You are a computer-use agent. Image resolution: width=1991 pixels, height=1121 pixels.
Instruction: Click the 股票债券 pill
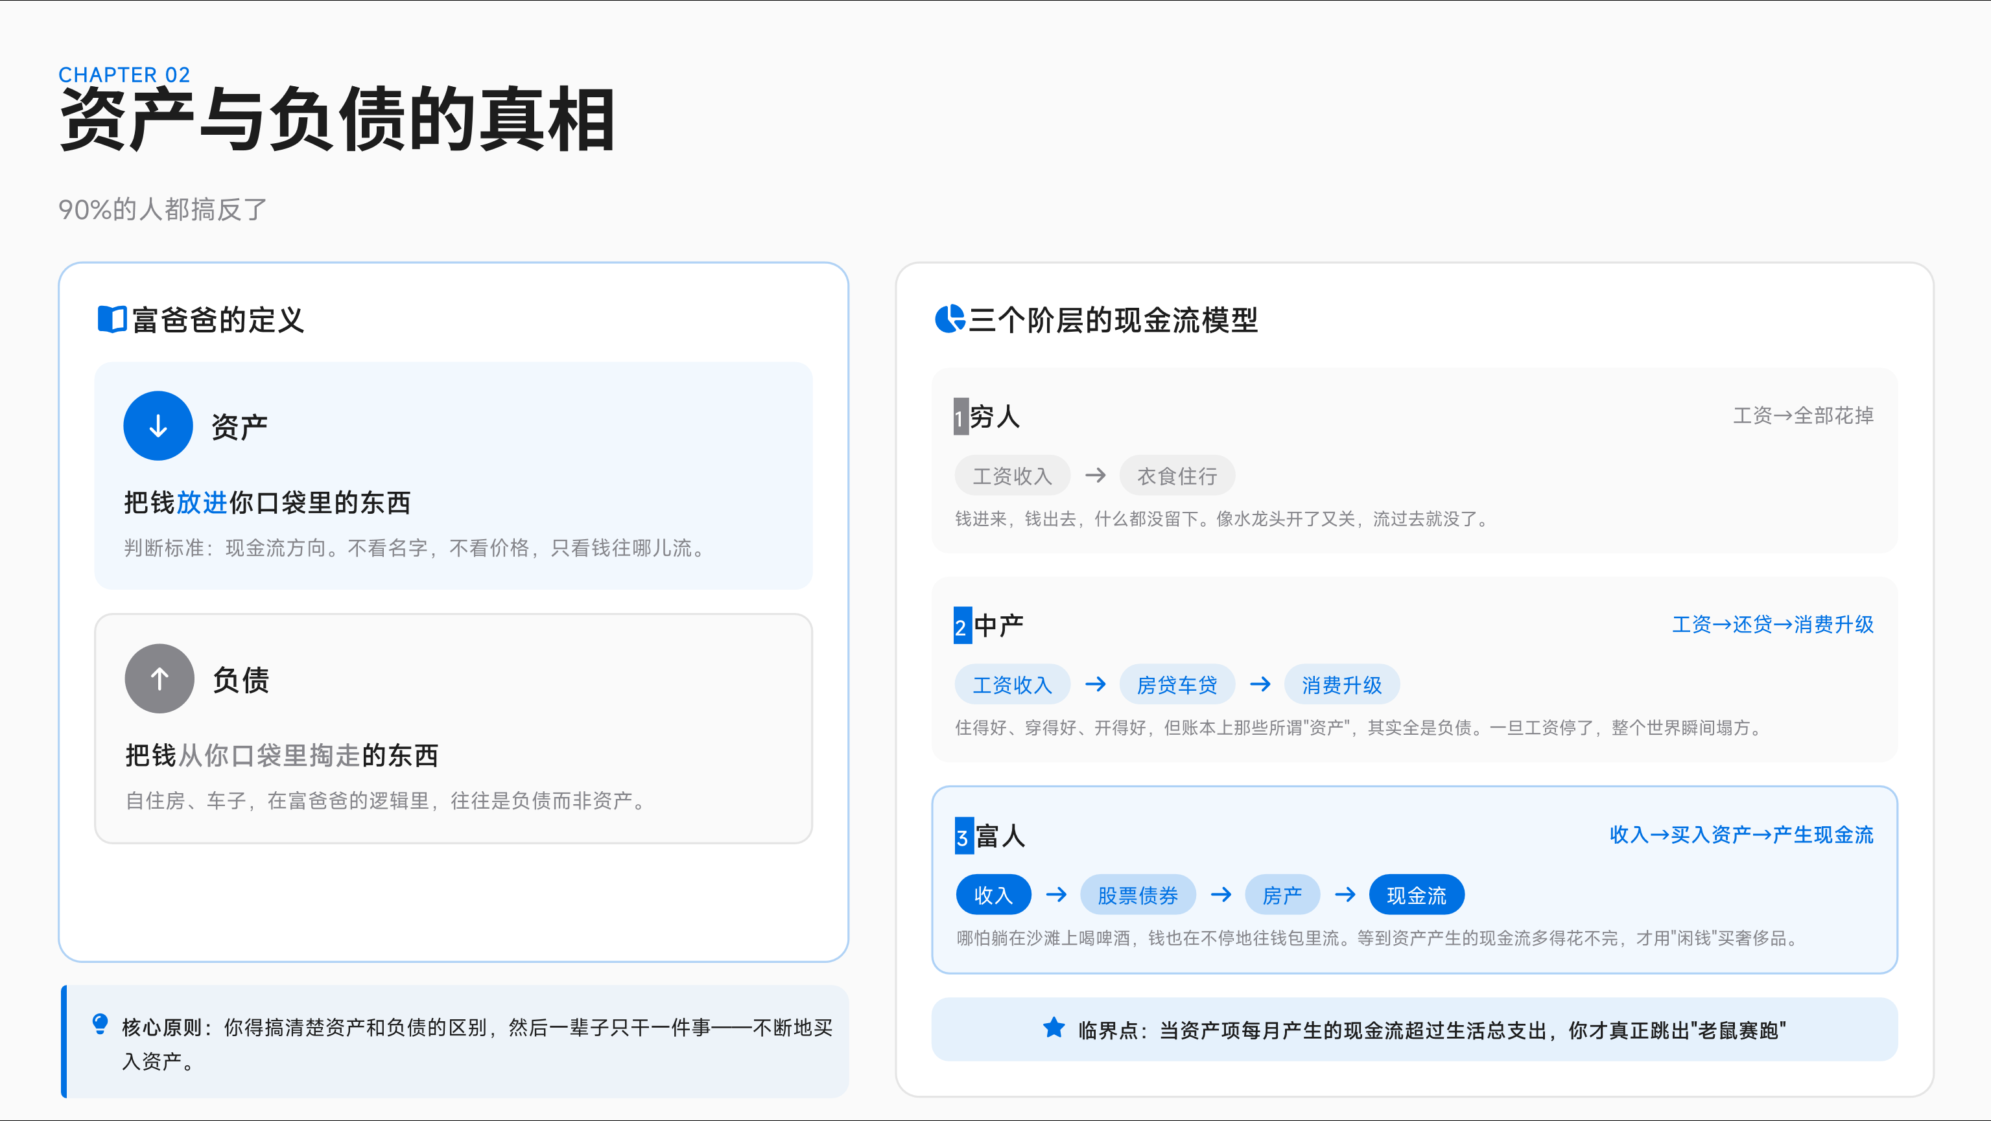tap(1137, 895)
